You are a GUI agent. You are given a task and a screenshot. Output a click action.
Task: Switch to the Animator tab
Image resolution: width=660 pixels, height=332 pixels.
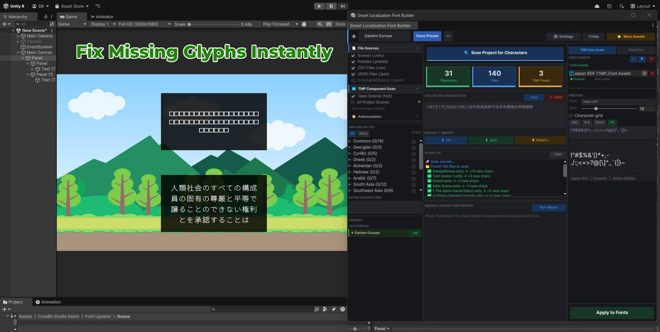pos(101,16)
